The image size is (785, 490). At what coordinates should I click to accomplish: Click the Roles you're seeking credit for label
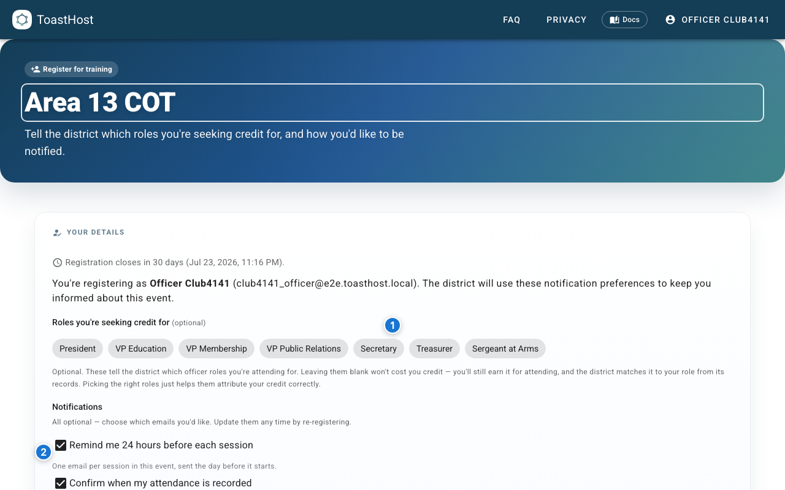pos(111,322)
